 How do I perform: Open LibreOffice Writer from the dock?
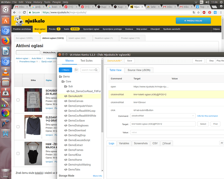click(x=5, y=51)
